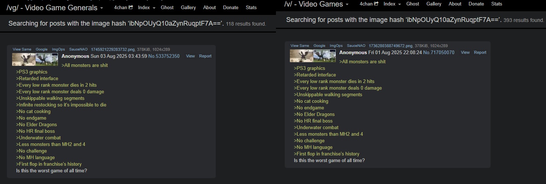
Task: Open the 4chan external link in /v/ window
Action: (370, 4)
